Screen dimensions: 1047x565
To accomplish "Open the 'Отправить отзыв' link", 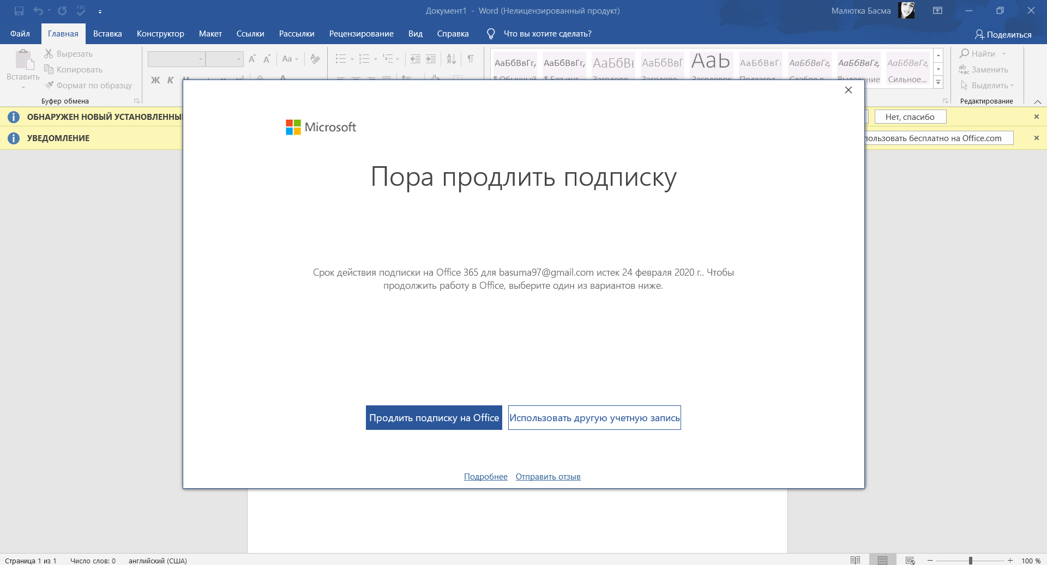I will click(548, 477).
